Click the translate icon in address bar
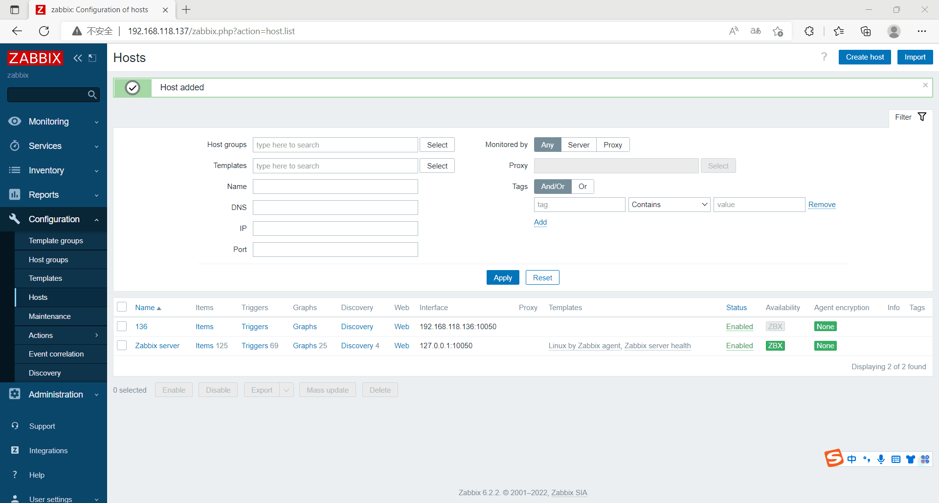 pyautogui.click(x=756, y=31)
